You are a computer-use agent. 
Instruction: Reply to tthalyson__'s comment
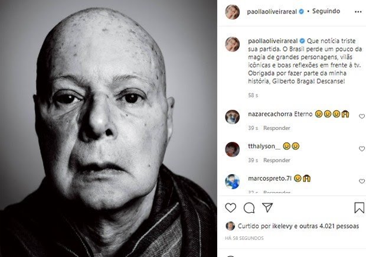277,160
